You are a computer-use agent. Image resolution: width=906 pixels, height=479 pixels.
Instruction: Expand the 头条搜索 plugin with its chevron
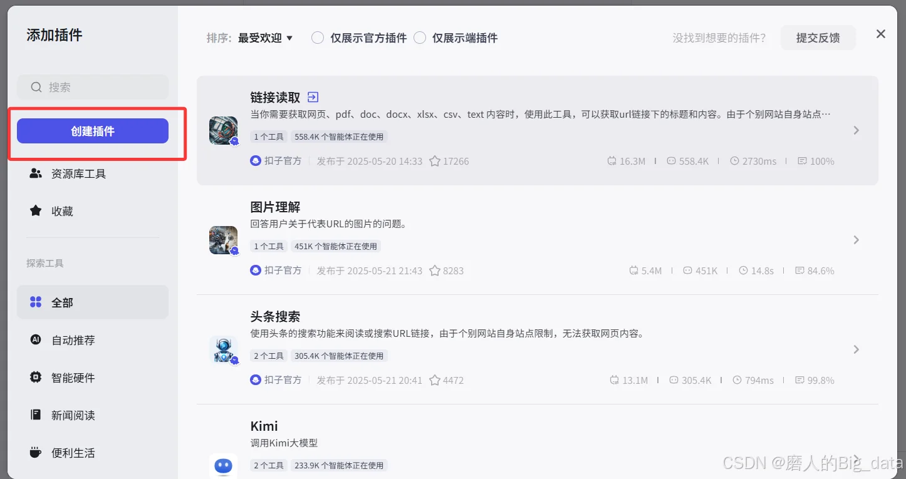[857, 349]
